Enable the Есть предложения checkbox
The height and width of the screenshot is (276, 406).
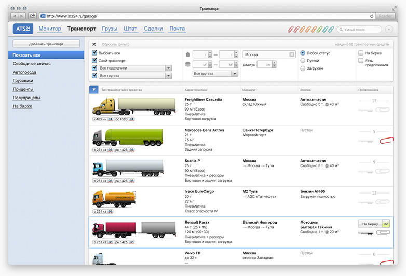pyautogui.click(x=361, y=61)
